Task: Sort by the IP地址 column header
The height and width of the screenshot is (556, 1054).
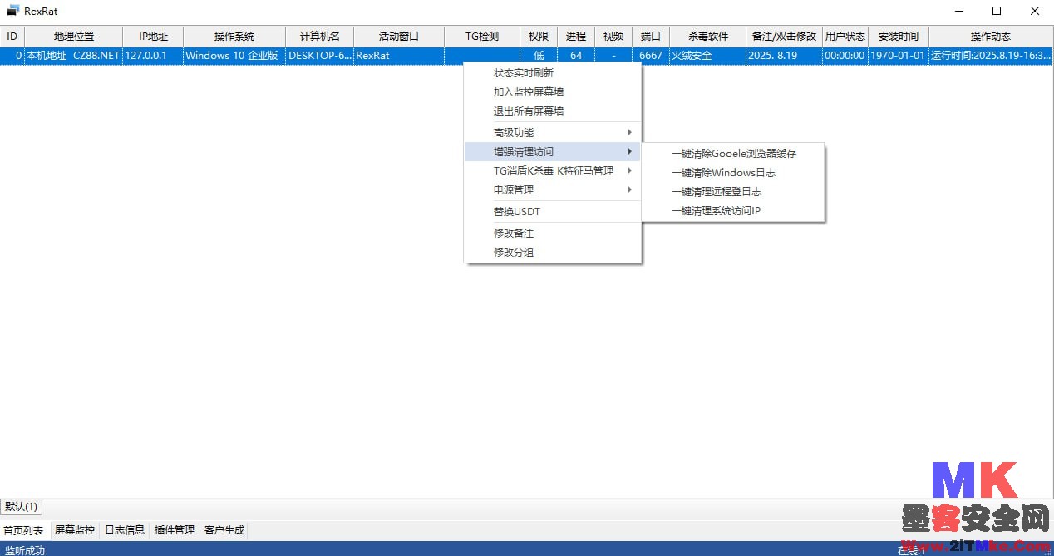Action: point(153,37)
